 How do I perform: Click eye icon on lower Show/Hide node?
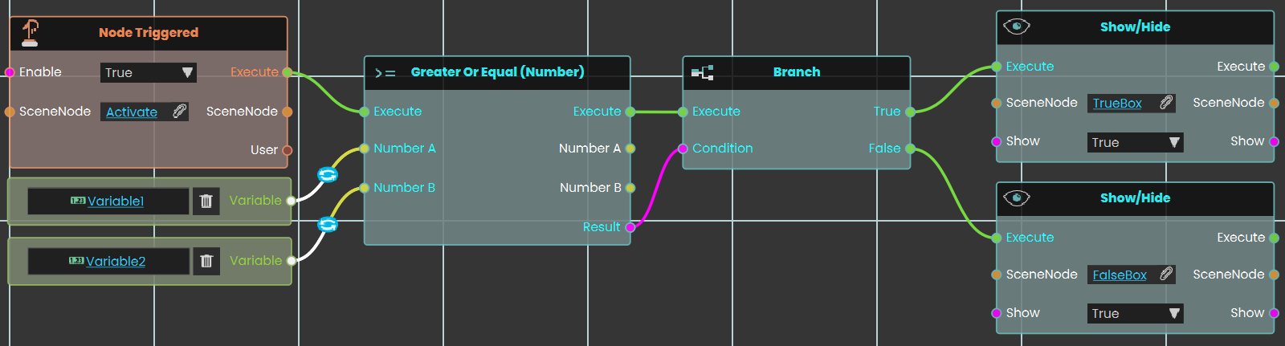click(1017, 198)
